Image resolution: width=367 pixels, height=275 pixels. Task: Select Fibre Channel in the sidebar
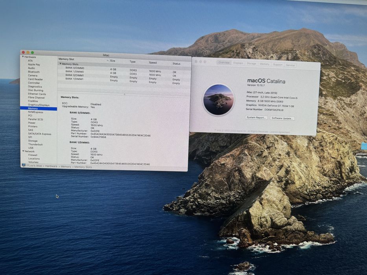tap(36, 97)
